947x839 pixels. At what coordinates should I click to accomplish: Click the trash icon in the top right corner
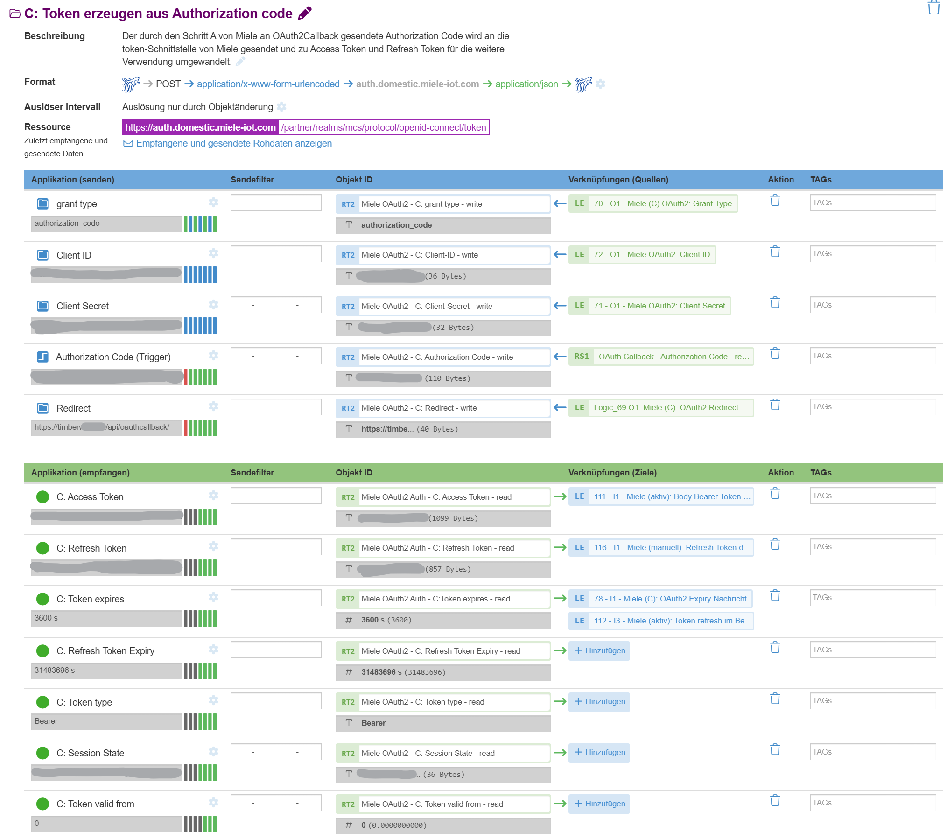point(933,8)
